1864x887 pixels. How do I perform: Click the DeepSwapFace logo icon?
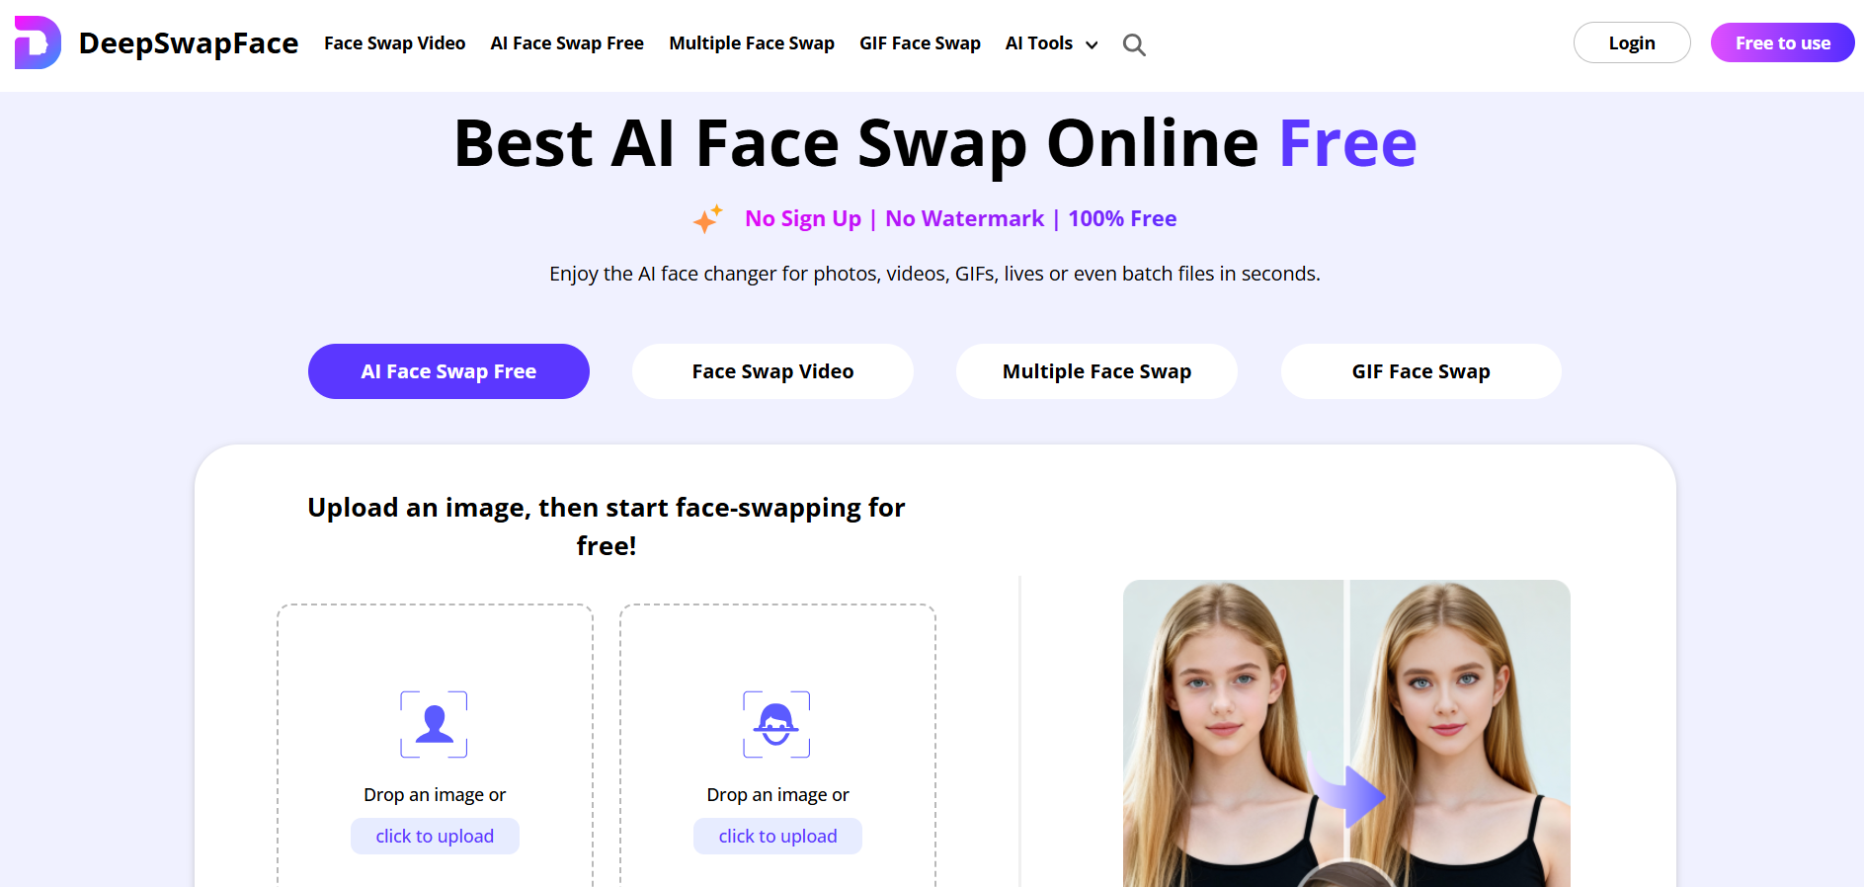pos(38,42)
